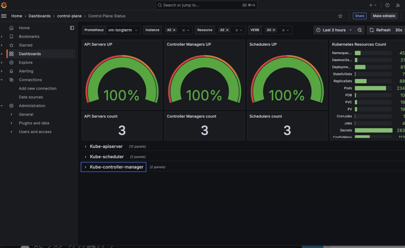Click the Grafana logo icon
Screen dimensions: 405x248
(x=4, y=5)
